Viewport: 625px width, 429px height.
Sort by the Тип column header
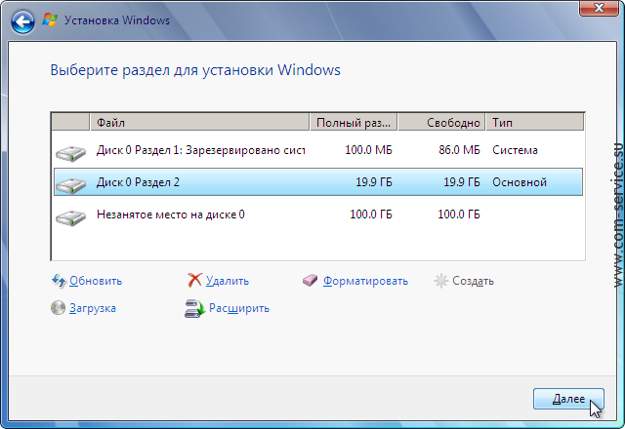535,122
